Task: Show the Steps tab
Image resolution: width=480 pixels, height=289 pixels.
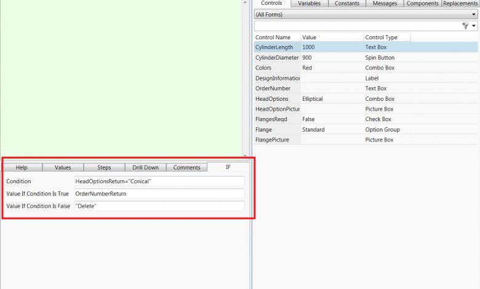Action: tap(104, 167)
